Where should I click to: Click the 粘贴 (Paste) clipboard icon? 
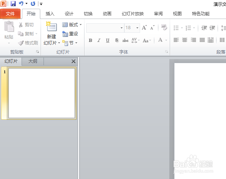click(x=9, y=27)
